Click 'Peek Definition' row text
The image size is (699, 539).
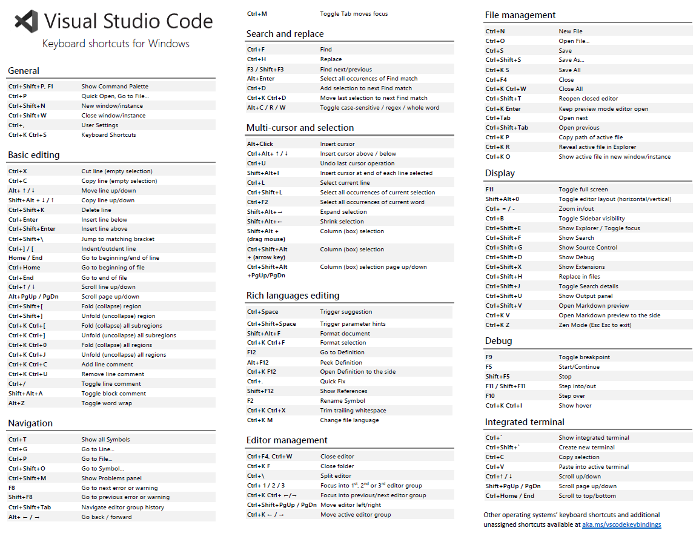click(x=341, y=362)
